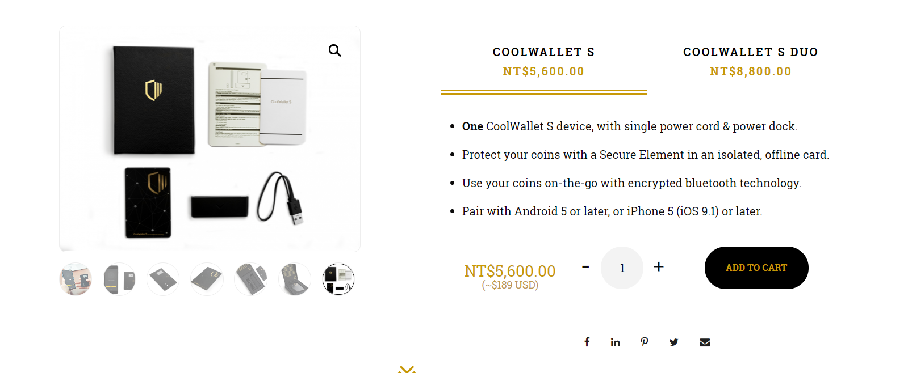Share the product on Twitter
This screenshot has width=908, height=373.
[x=674, y=342]
